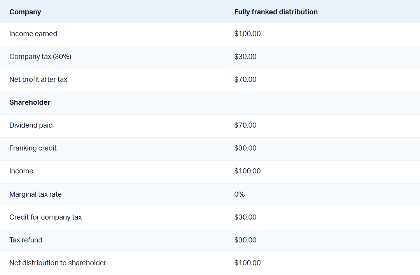Select the "Fully franked distribution" header text

pyautogui.click(x=276, y=12)
